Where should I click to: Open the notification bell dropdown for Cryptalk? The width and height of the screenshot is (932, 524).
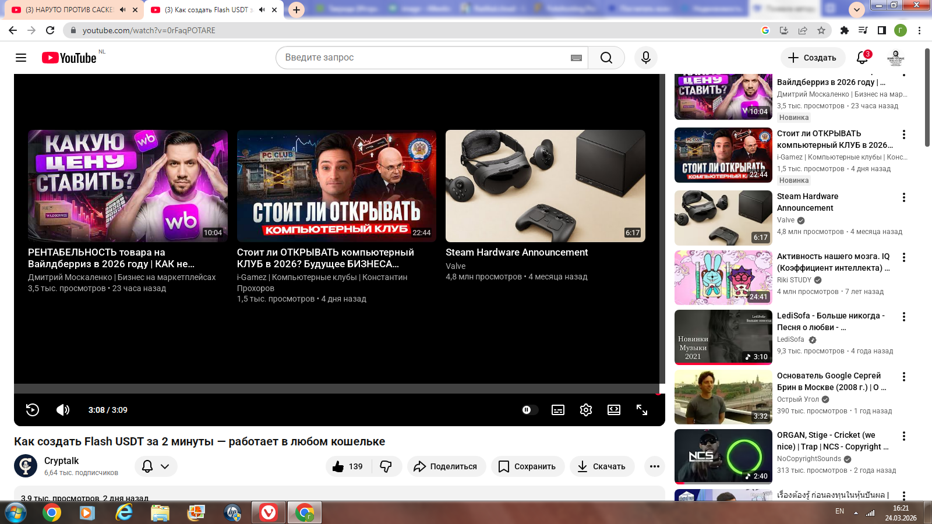[156, 466]
